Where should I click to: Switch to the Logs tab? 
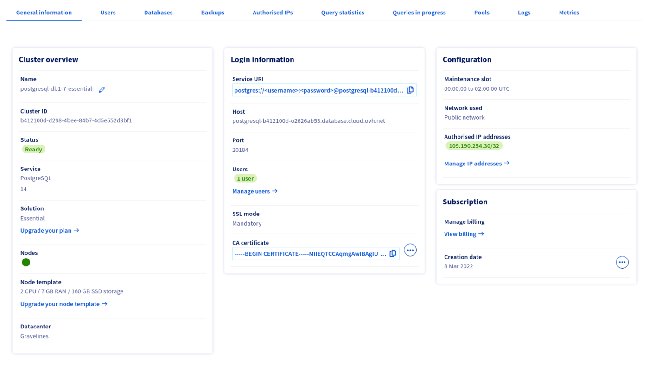[524, 13]
